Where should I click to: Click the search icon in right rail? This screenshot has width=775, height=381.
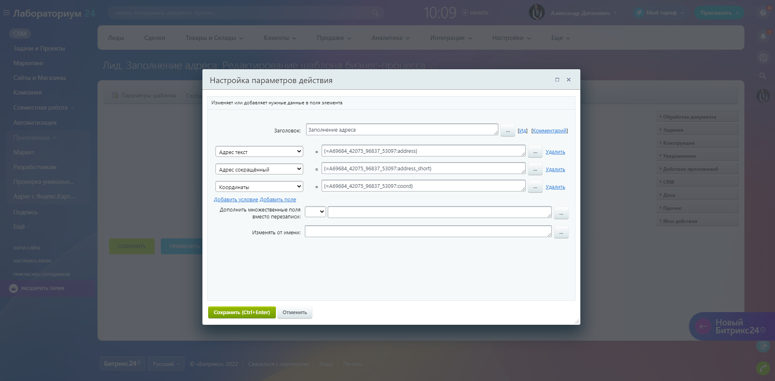tap(763, 76)
